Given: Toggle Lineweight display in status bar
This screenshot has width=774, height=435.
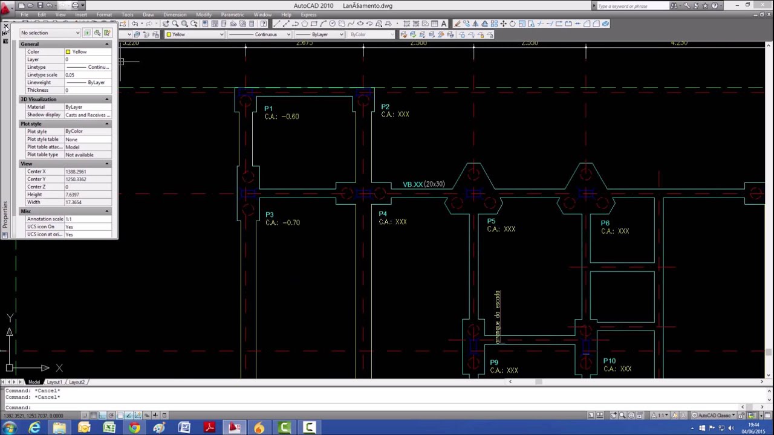Looking at the screenshot, I should coord(155,416).
